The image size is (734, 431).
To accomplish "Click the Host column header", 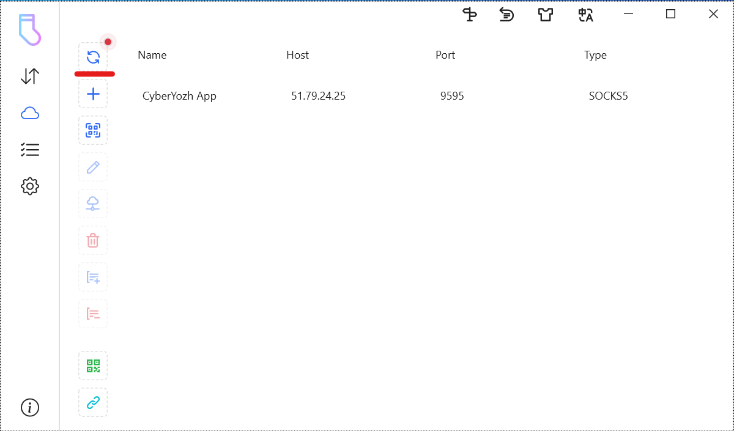I will [x=297, y=55].
